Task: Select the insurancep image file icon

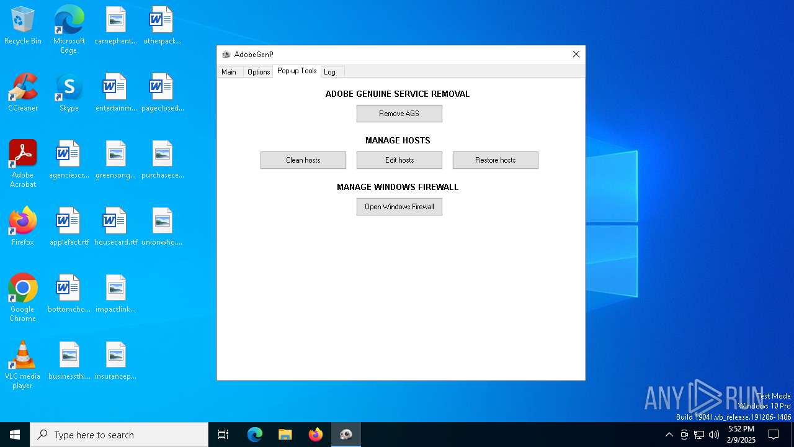Action: coord(115,361)
